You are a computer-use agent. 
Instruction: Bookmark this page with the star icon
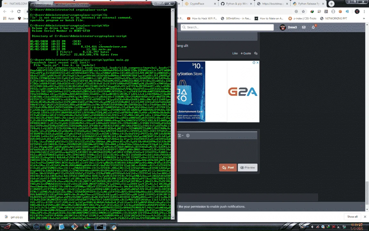pyautogui.click(x=303, y=11)
